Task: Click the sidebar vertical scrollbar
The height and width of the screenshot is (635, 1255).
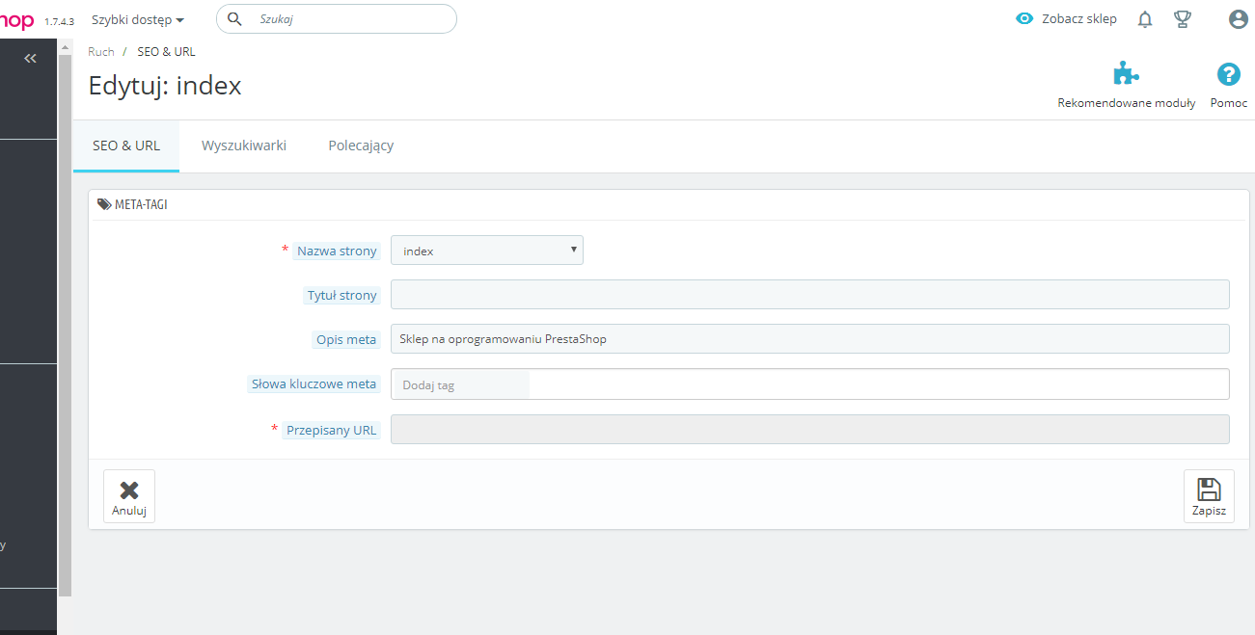Action: 66,326
